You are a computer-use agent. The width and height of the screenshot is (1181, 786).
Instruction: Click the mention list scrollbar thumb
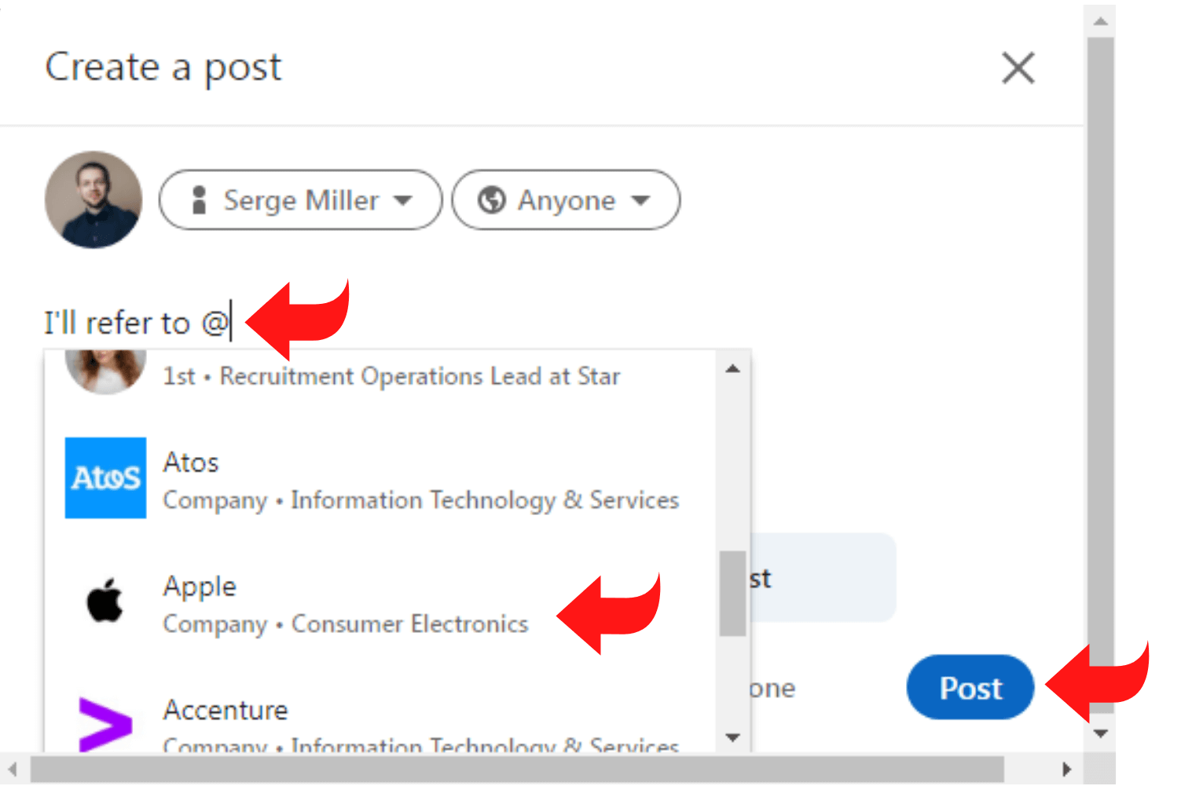(x=732, y=593)
